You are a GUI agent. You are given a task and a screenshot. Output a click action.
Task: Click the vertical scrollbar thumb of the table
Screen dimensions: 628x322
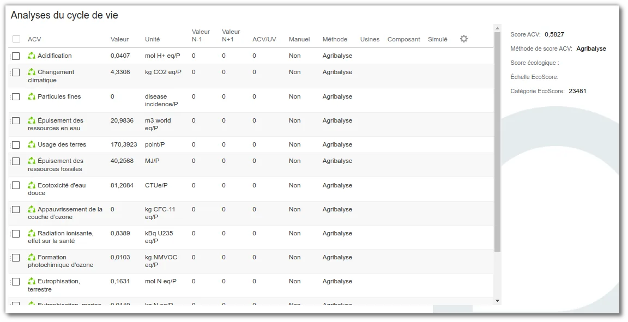pyautogui.click(x=497, y=142)
